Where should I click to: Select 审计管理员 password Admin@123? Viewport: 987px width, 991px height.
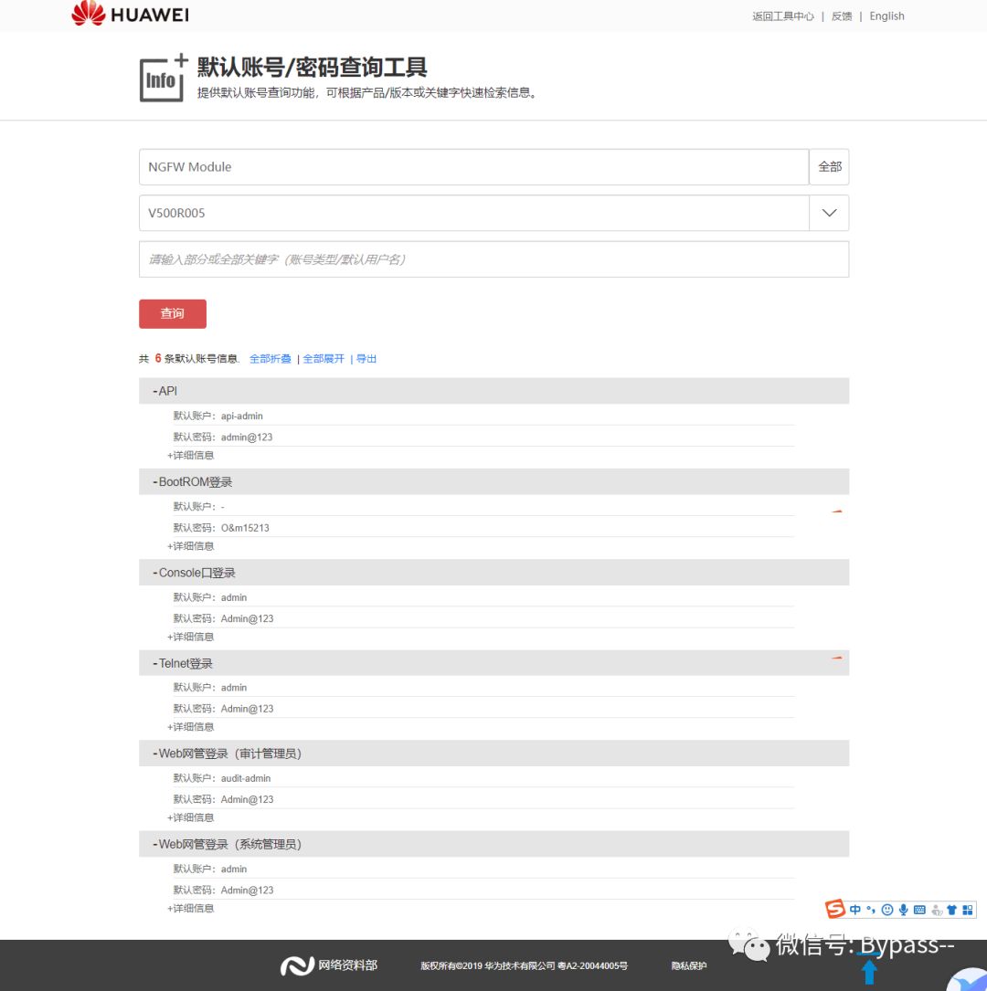248,799
